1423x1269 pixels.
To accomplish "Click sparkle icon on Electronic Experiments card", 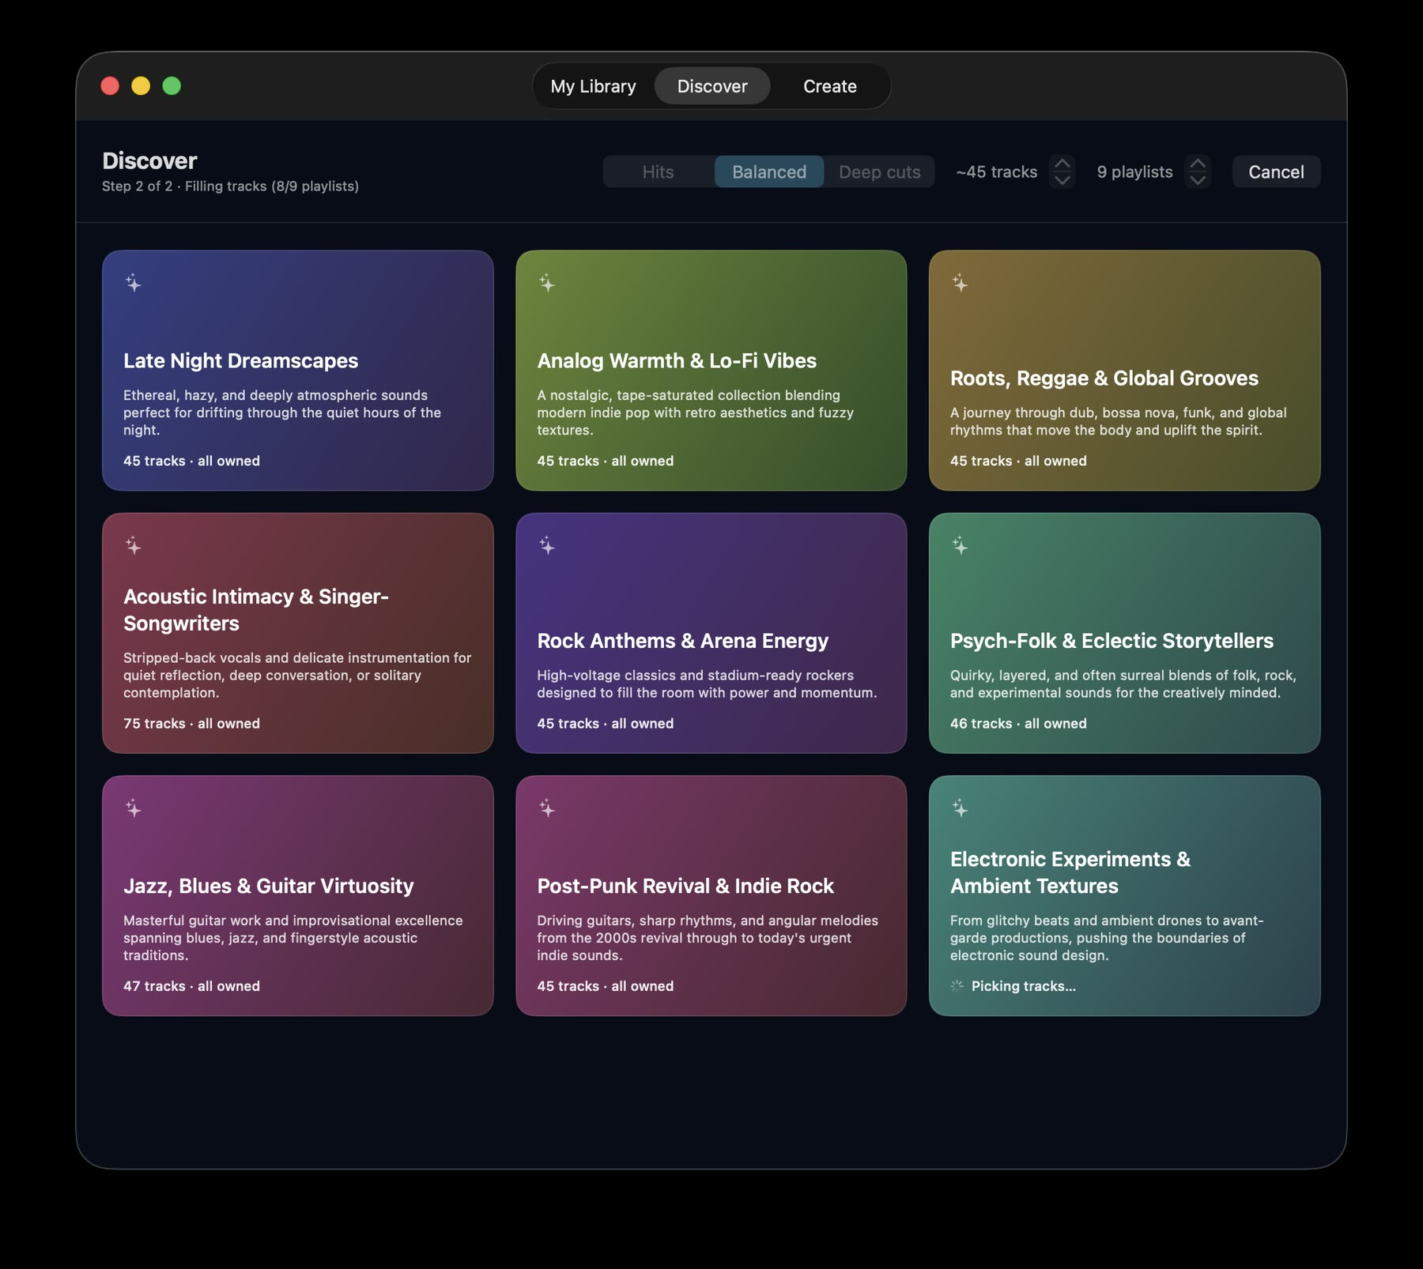I will (960, 808).
